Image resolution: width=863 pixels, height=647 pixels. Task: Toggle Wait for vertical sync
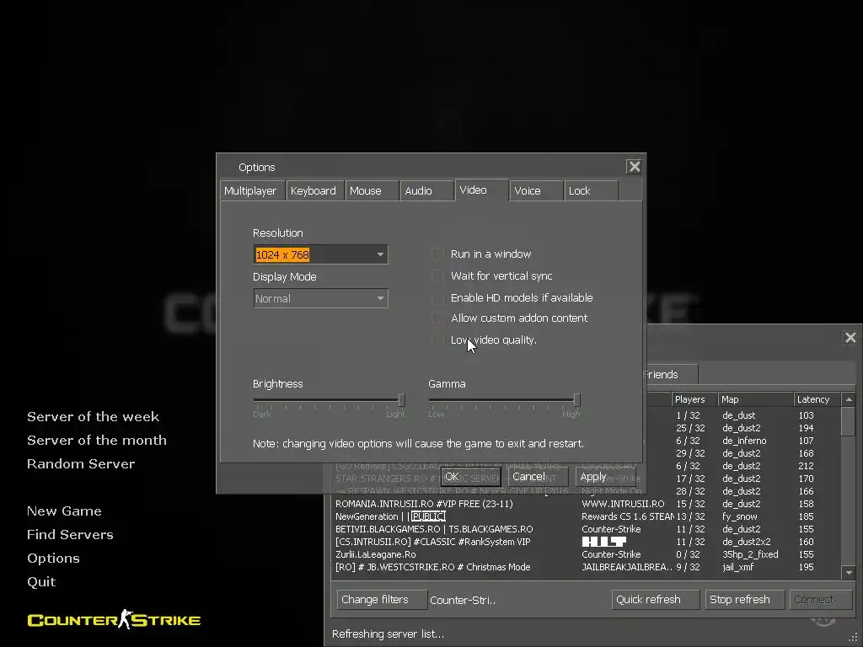(x=438, y=276)
